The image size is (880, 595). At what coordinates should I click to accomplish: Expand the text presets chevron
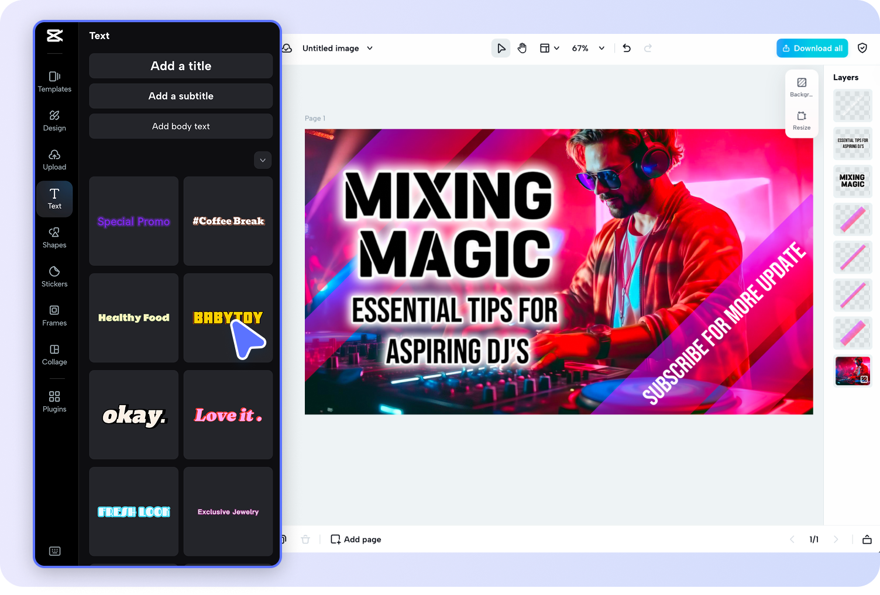263,160
